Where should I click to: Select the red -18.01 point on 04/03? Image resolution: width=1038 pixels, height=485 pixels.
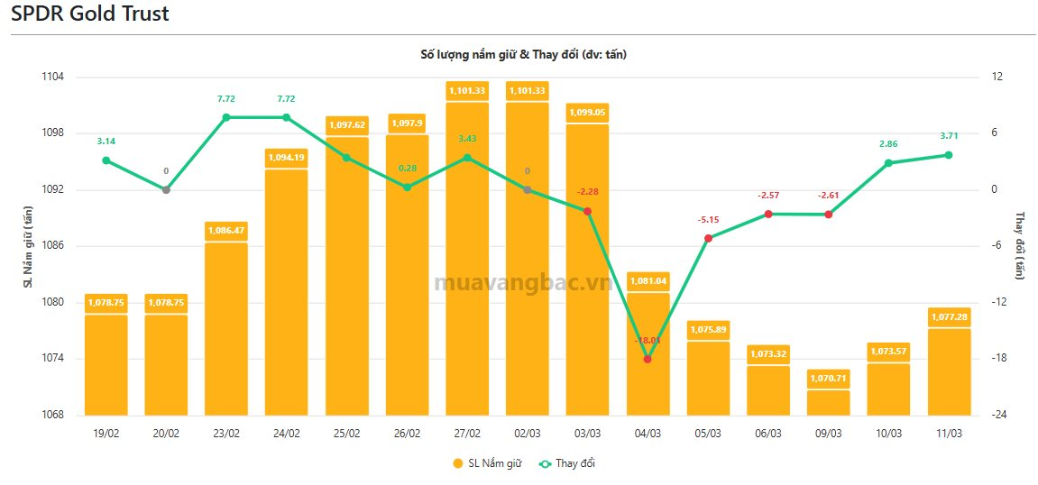tap(648, 359)
